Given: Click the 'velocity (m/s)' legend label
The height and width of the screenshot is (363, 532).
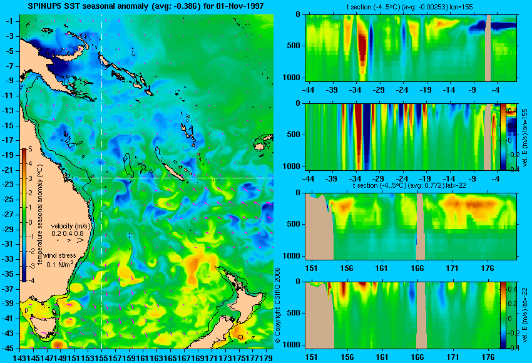Looking at the screenshot, I should [x=71, y=226].
